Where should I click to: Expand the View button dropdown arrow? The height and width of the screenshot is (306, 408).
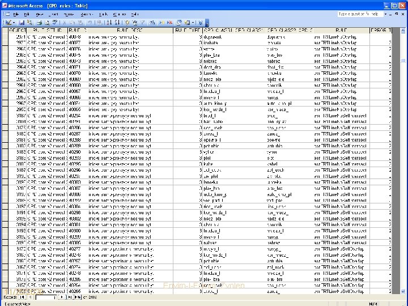14,23
